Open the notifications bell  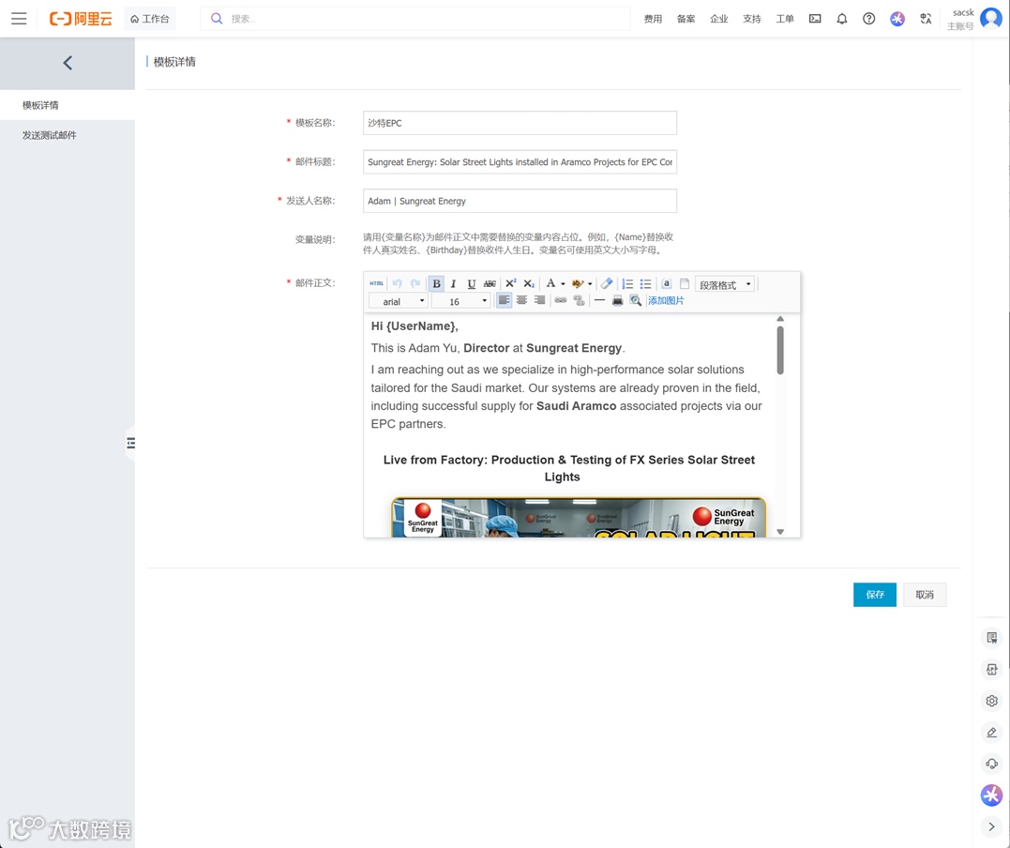pyautogui.click(x=842, y=19)
